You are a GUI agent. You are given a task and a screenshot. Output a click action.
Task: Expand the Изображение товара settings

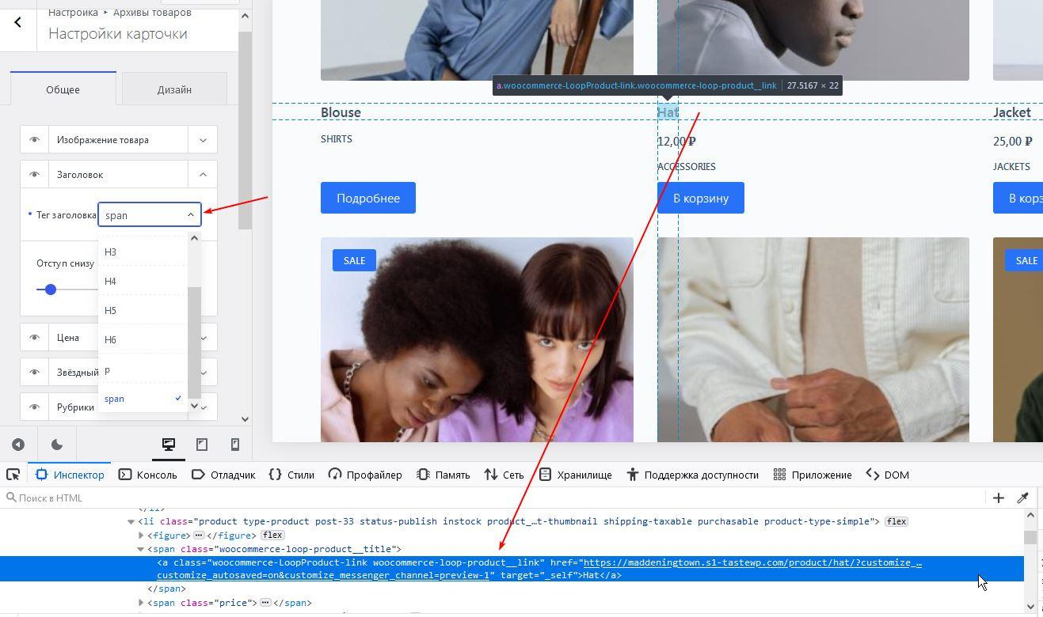[x=203, y=140]
